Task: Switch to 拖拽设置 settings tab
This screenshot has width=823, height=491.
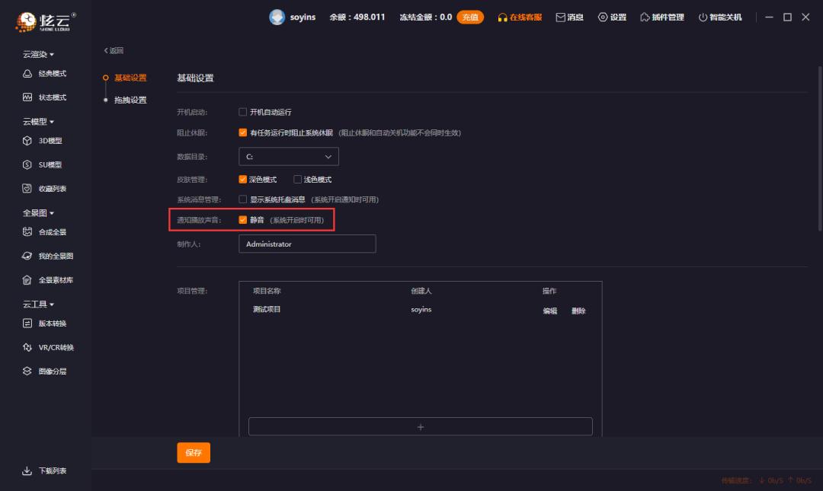Action: point(131,99)
